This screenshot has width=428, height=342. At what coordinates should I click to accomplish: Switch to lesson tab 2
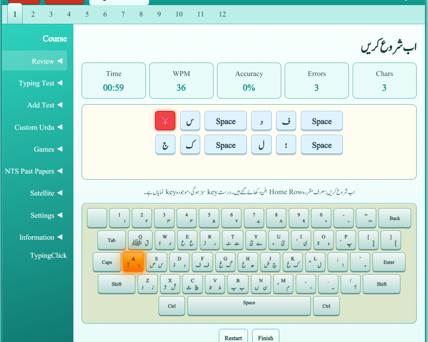point(33,14)
